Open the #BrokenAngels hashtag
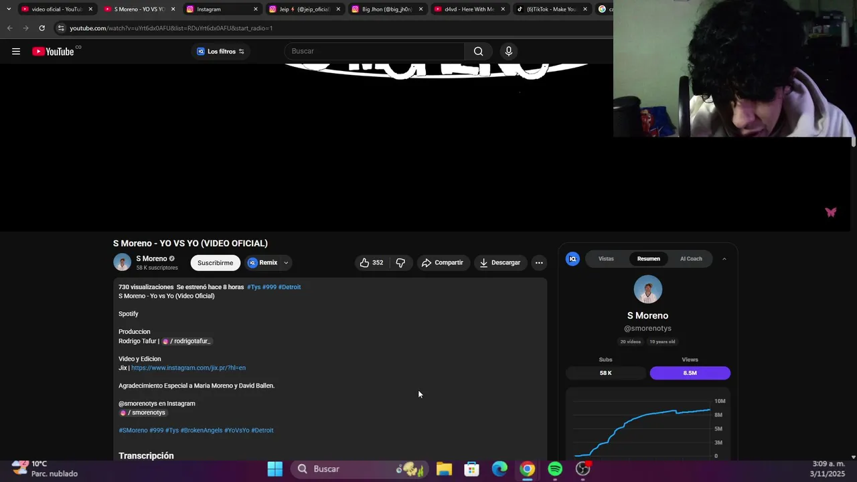This screenshot has width=857, height=482. tap(201, 430)
